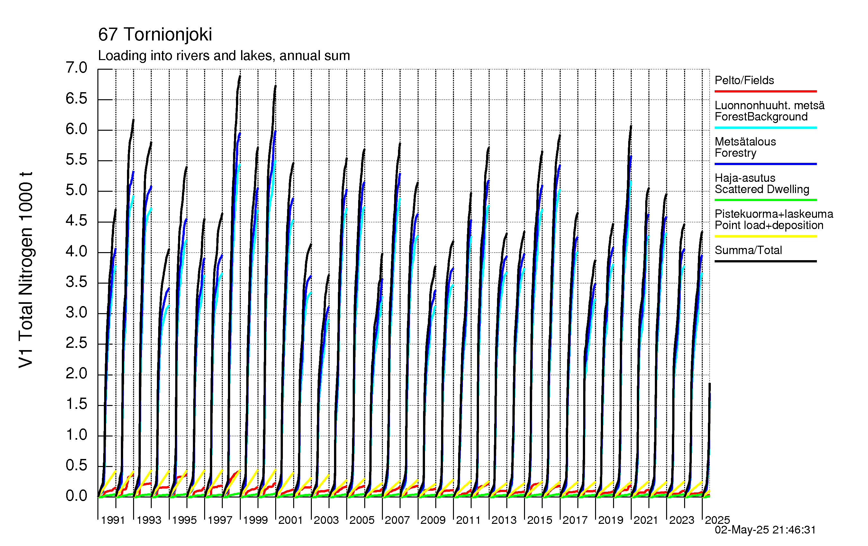Click y-axis value 0.0
Viewport: 868px width, 546px height.
(x=77, y=496)
